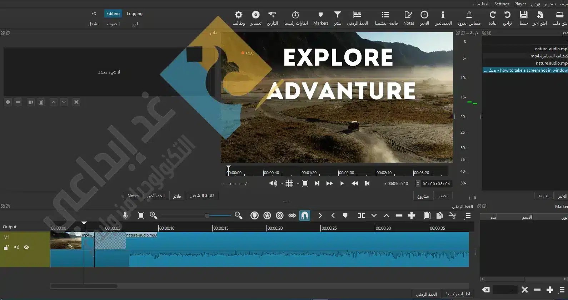Switch to the Logging layout
The width and height of the screenshot is (568, 300).
pos(134,14)
